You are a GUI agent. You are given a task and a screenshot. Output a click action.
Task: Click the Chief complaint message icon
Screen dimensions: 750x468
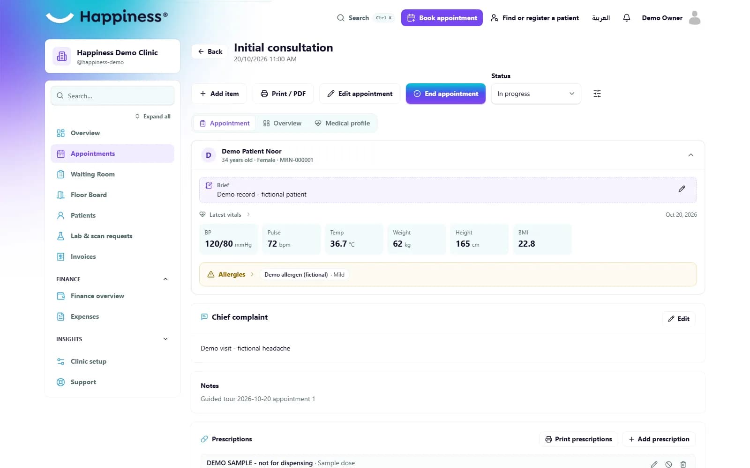tap(204, 317)
